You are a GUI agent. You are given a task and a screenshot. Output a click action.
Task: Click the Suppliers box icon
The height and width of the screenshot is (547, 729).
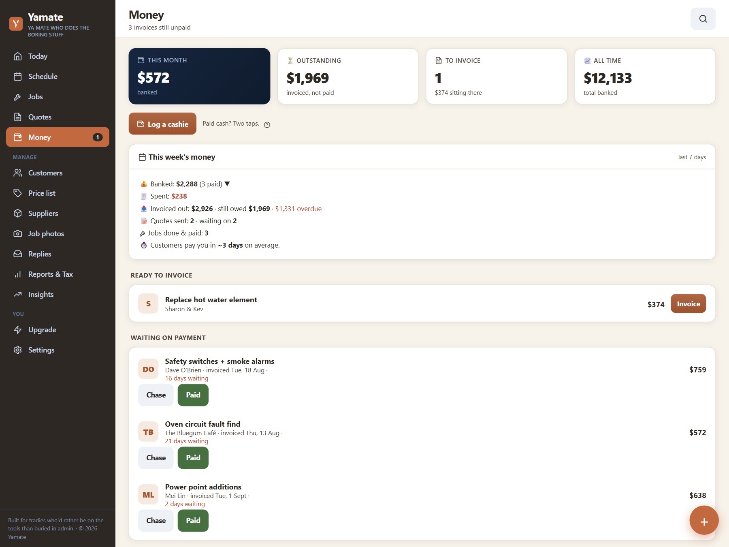coord(18,214)
